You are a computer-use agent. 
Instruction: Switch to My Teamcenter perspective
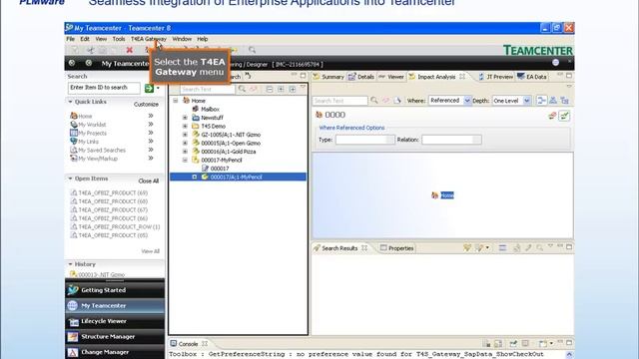click(115, 306)
